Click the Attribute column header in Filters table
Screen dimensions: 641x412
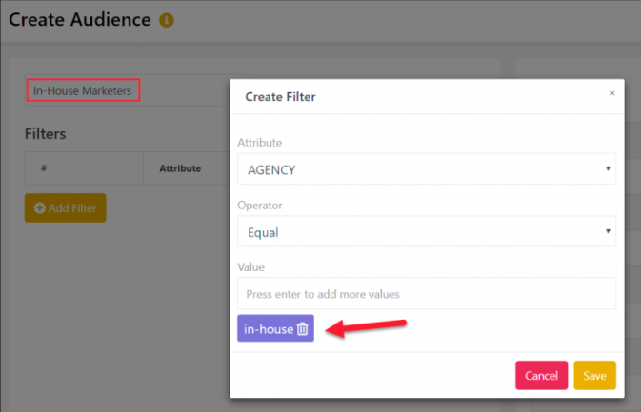[x=180, y=168]
